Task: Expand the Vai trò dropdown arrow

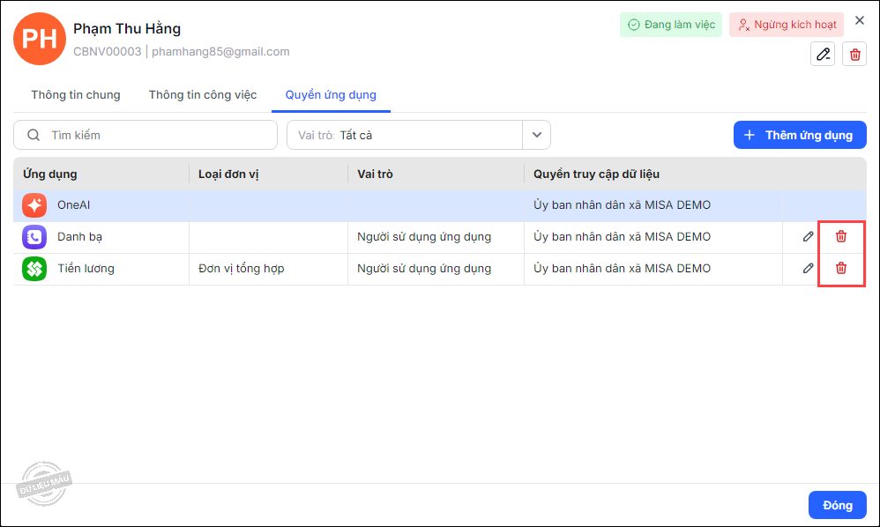Action: tap(537, 135)
